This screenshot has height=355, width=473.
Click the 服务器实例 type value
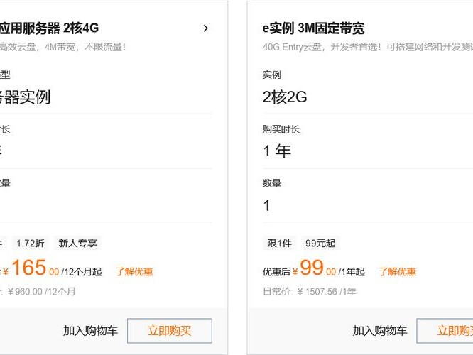point(25,97)
